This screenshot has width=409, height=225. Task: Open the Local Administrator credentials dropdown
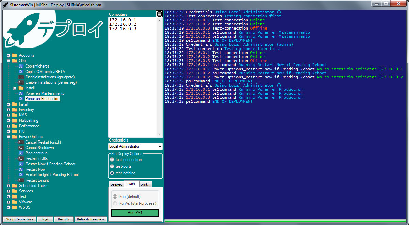point(160,146)
